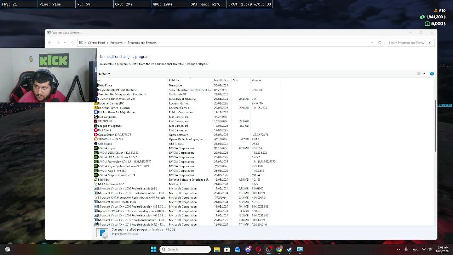Click the VALORANT program icon

point(96,121)
